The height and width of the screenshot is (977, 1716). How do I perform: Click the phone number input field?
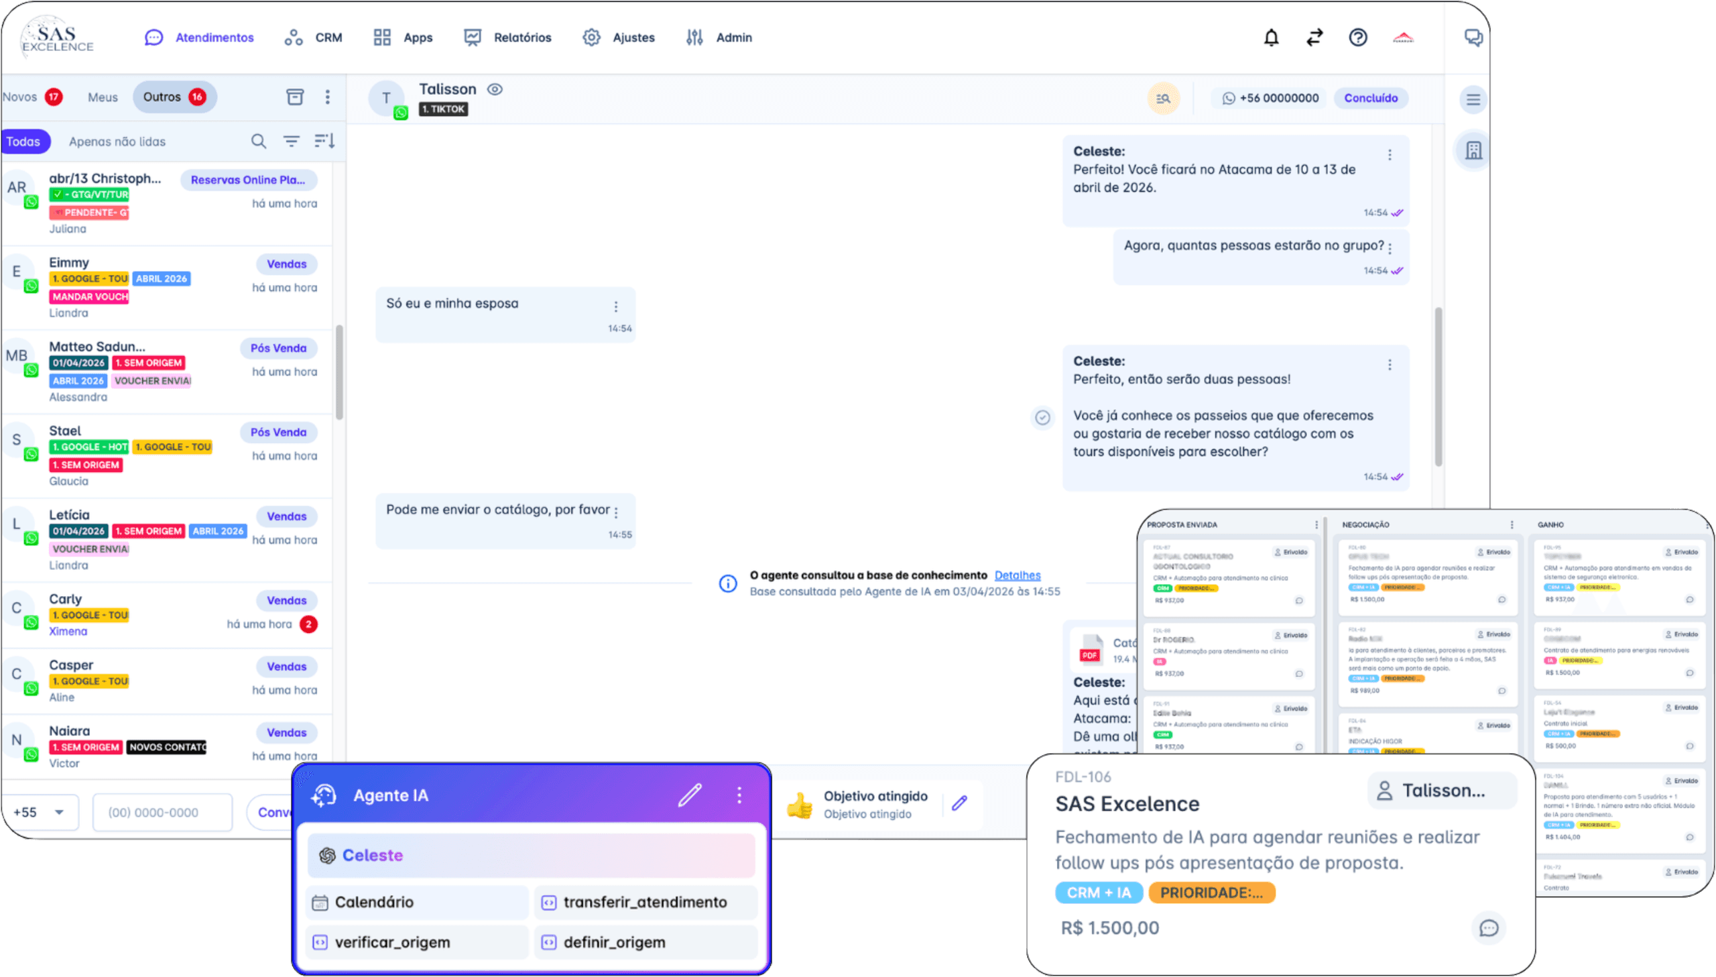162,812
